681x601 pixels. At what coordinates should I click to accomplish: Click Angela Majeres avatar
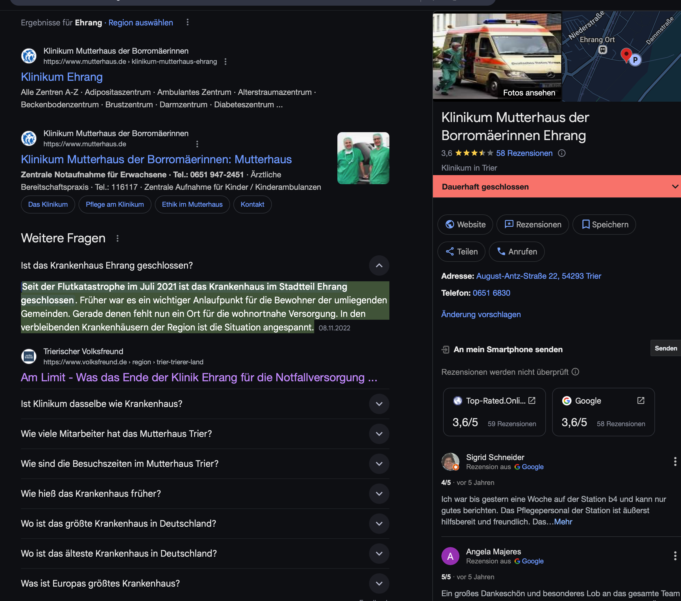click(x=450, y=556)
